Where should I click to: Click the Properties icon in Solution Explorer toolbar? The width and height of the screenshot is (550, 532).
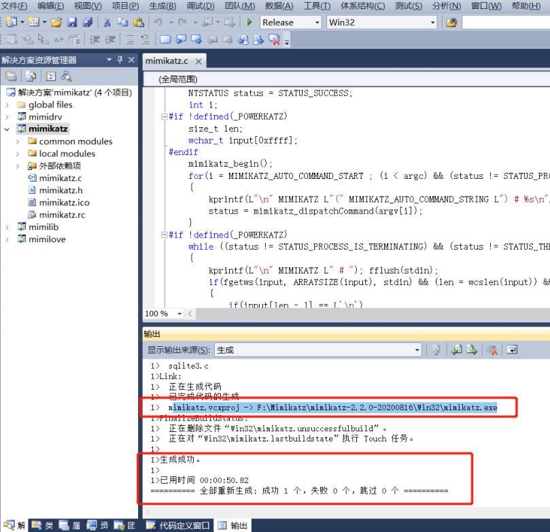pos(11,76)
